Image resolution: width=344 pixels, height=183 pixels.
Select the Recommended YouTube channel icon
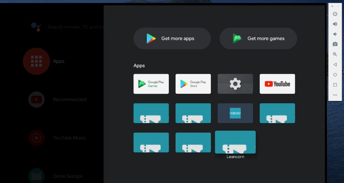click(36, 100)
